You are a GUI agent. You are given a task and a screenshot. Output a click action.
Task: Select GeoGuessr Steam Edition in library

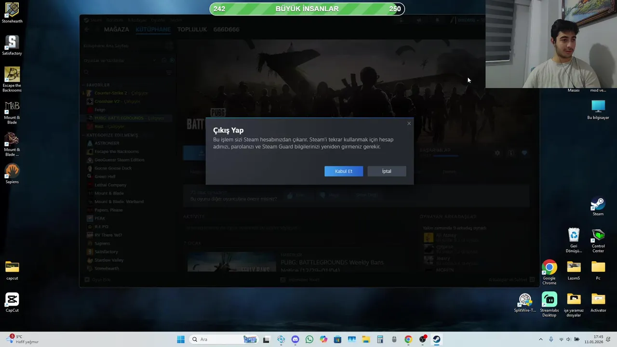coord(119,160)
